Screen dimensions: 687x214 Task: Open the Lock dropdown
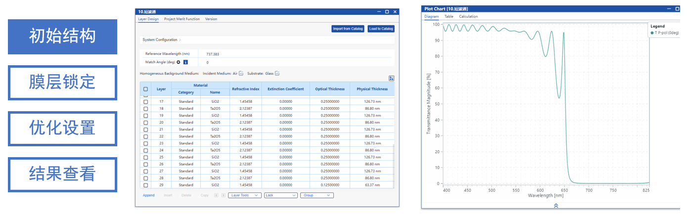pos(280,196)
